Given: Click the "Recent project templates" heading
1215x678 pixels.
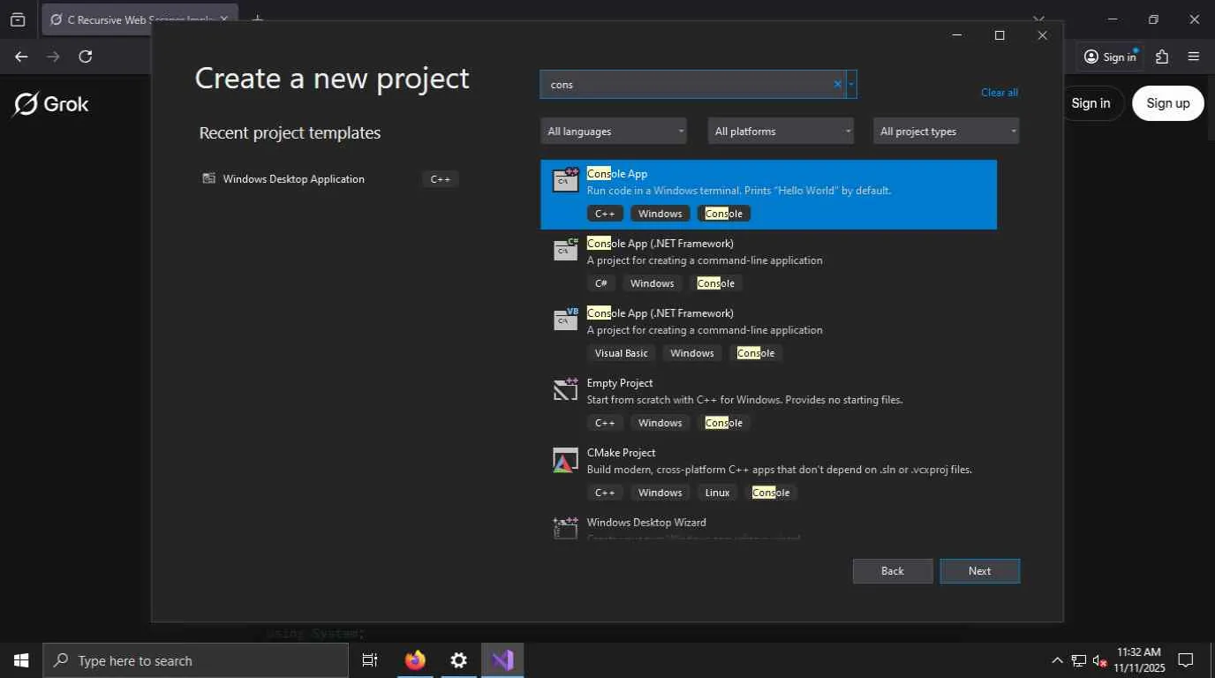Looking at the screenshot, I should (x=290, y=132).
